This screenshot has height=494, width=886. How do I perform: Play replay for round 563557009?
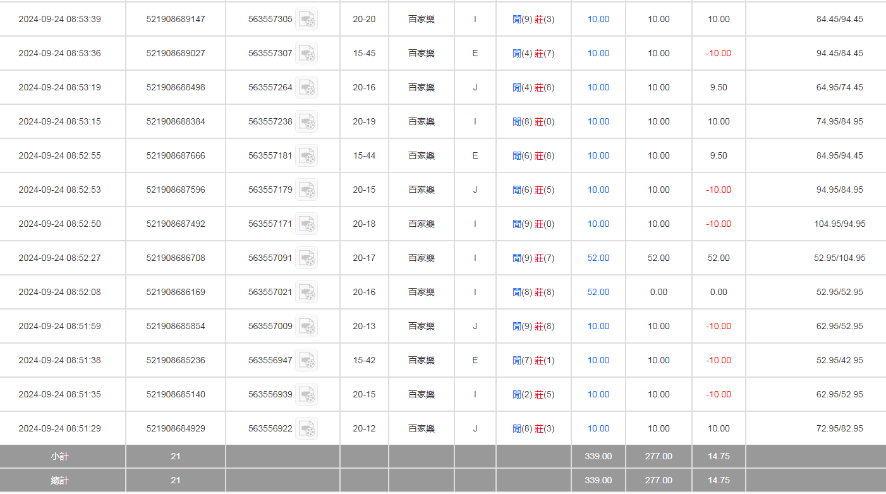[x=306, y=327]
